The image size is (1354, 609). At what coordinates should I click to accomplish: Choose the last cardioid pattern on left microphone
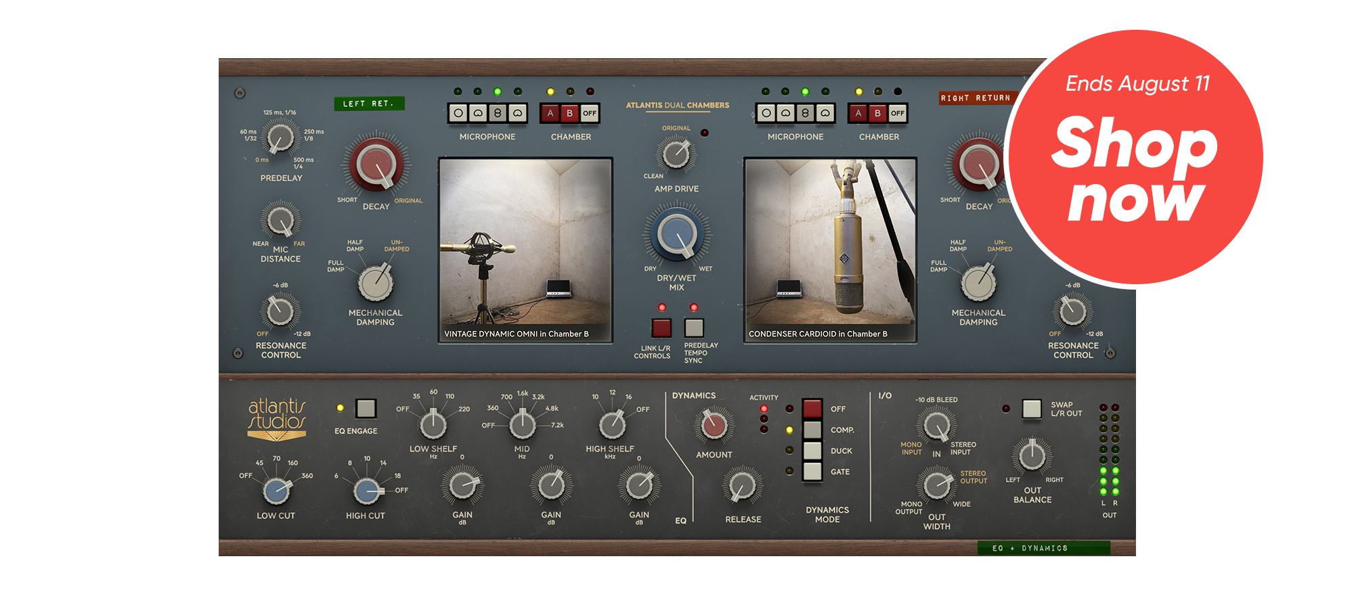518,113
